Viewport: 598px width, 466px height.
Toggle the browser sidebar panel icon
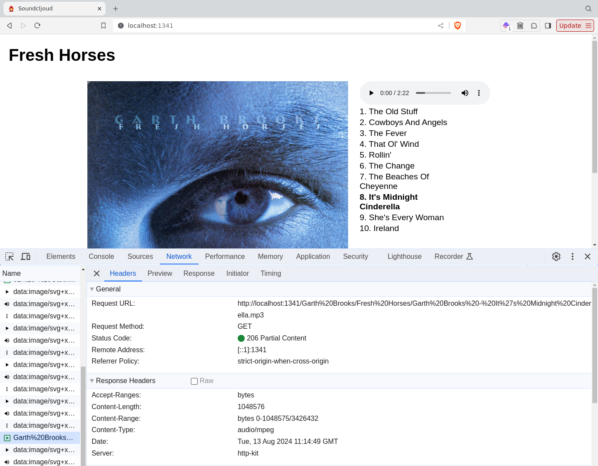pyautogui.click(x=548, y=26)
